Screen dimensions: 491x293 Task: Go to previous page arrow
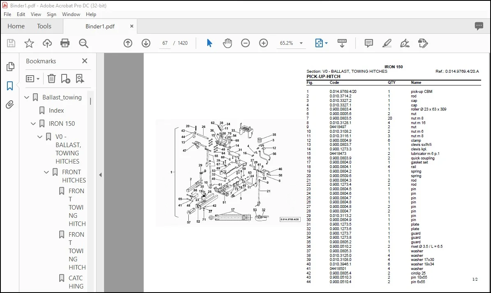[x=128, y=43]
